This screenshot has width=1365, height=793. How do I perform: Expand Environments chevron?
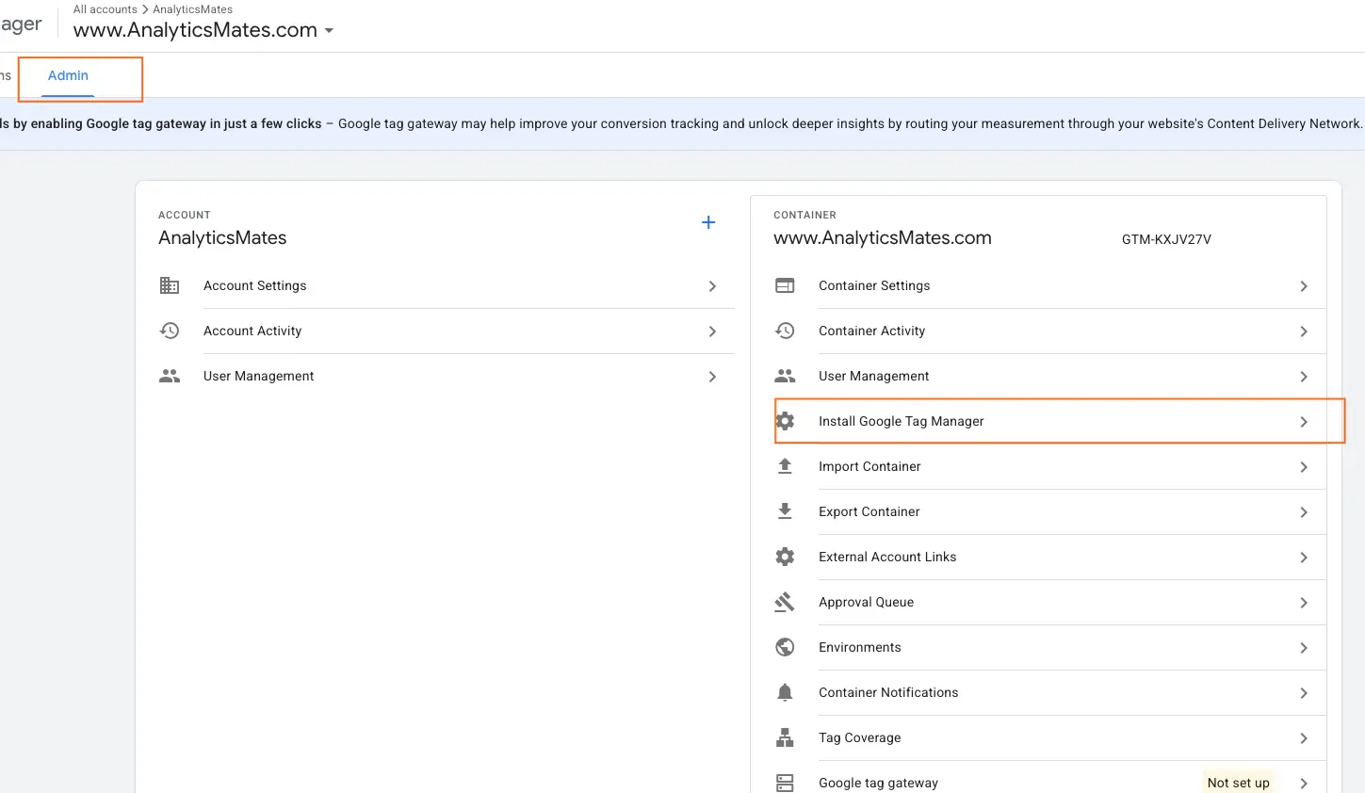[x=1304, y=648]
